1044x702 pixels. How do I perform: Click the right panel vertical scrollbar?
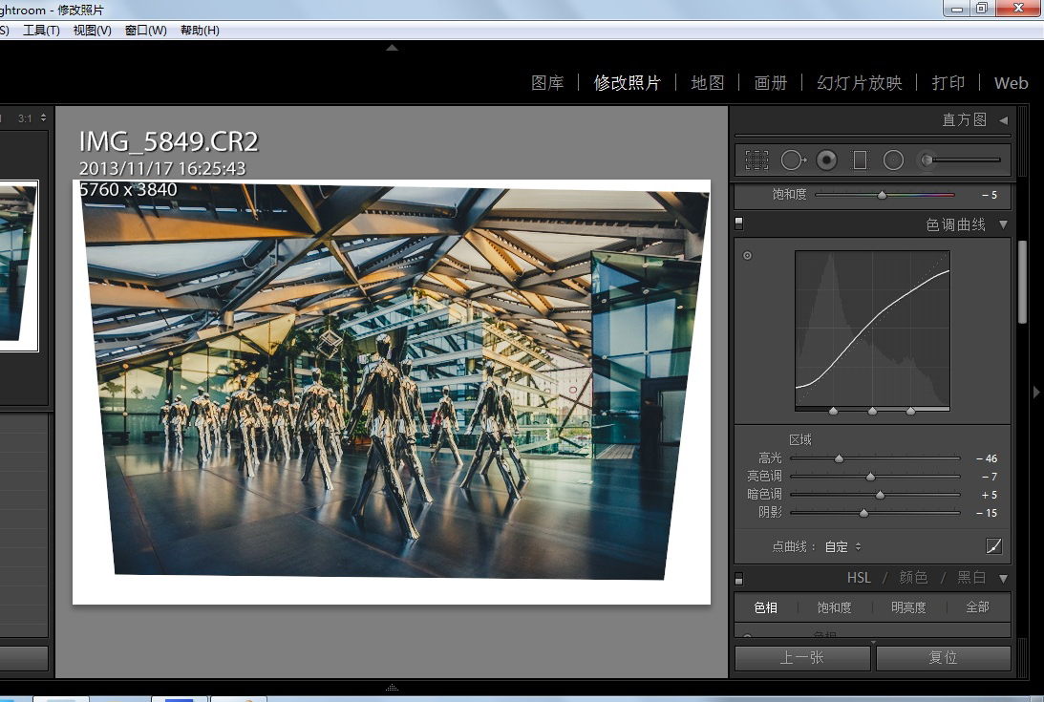[x=1023, y=283]
